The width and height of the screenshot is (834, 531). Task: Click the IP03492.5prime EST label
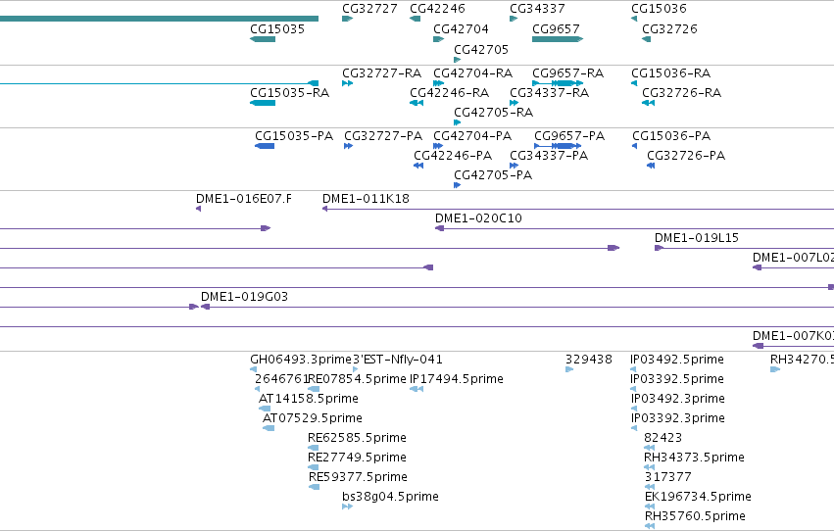point(677,360)
